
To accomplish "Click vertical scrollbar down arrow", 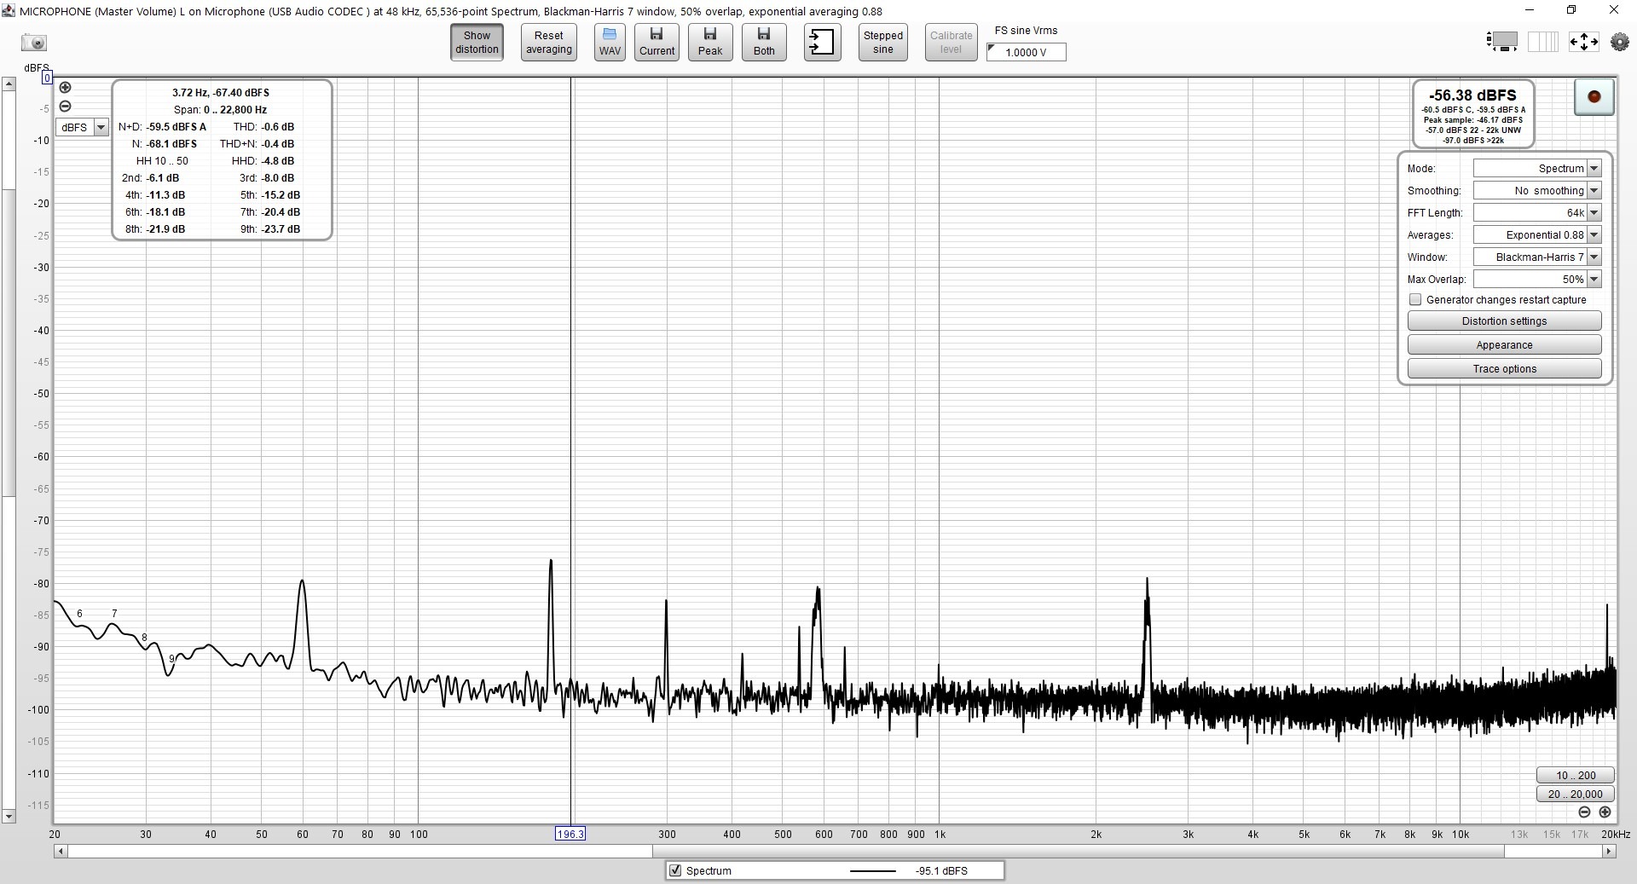I will pyautogui.click(x=9, y=817).
